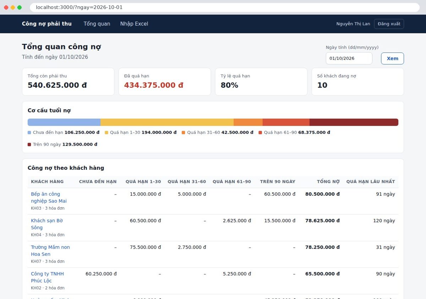This screenshot has width=426, height=299.
Task: Click the Quá hạn 31–60 column header
Action: click(x=187, y=181)
